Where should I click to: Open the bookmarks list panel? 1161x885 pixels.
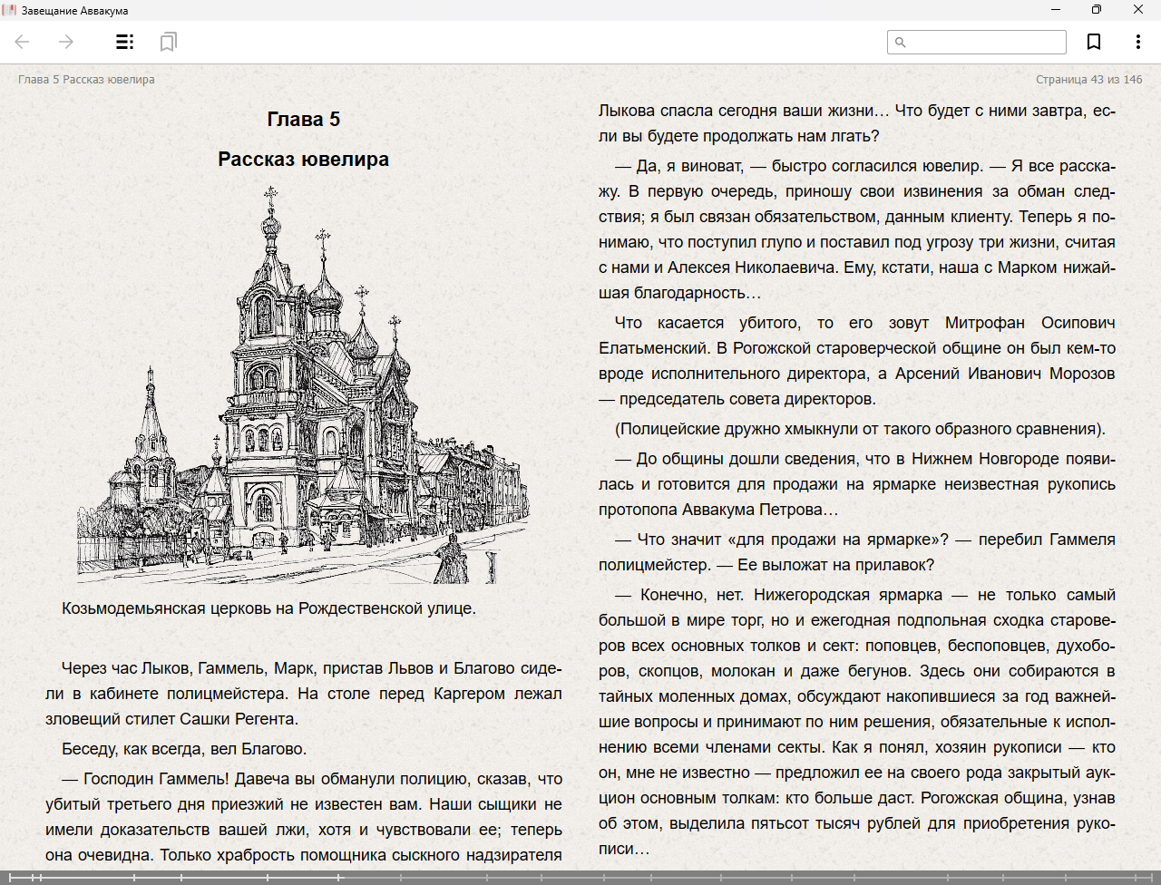click(168, 42)
